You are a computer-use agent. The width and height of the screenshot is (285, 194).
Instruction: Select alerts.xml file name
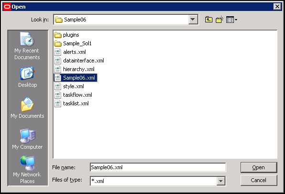click(x=74, y=52)
